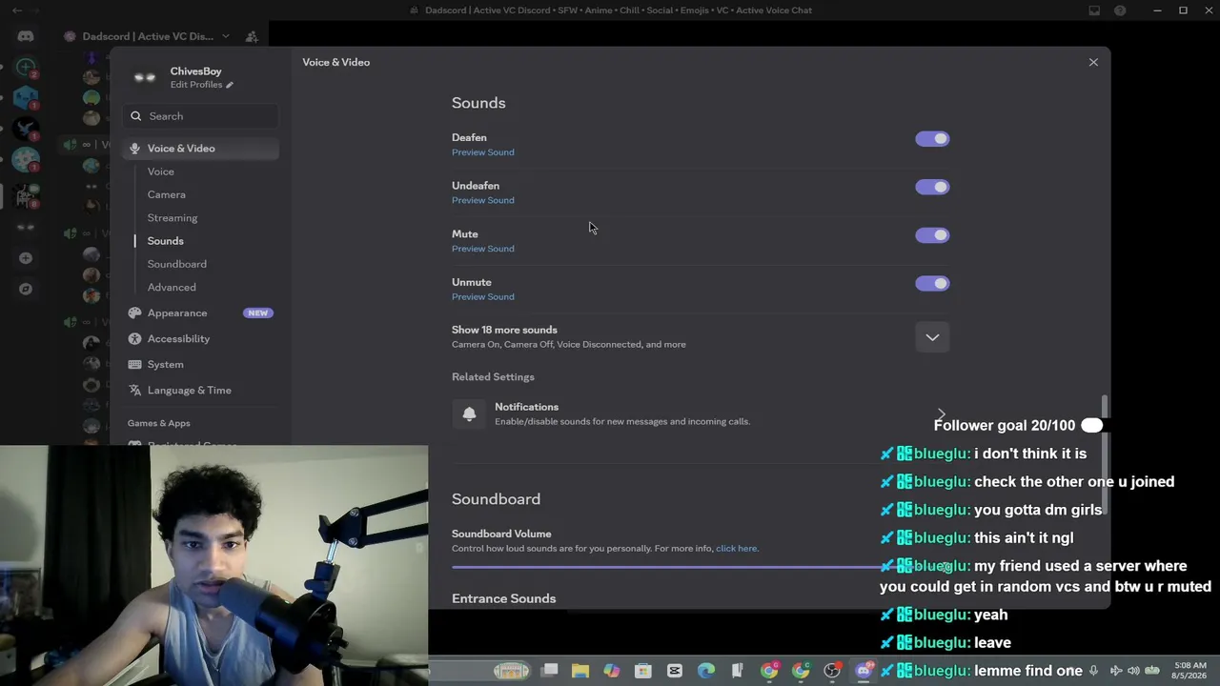Open Copilot from the taskbar
1220x686 pixels.
[x=612, y=671]
